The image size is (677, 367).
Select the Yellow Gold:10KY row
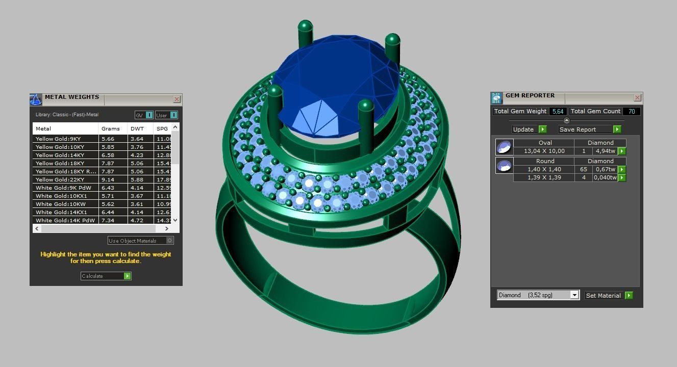tap(102, 147)
